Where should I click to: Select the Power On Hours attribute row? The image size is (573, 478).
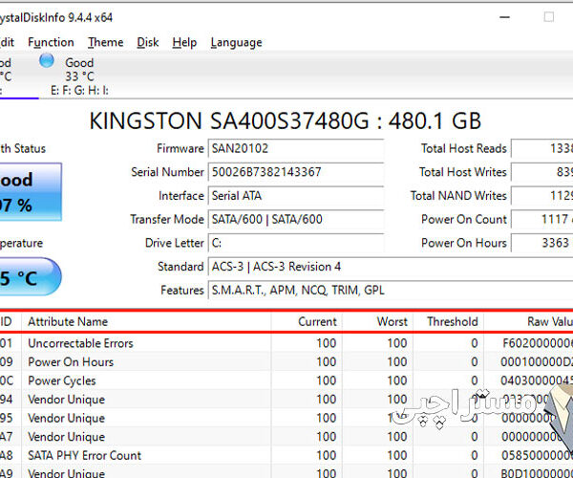point(286,362)
